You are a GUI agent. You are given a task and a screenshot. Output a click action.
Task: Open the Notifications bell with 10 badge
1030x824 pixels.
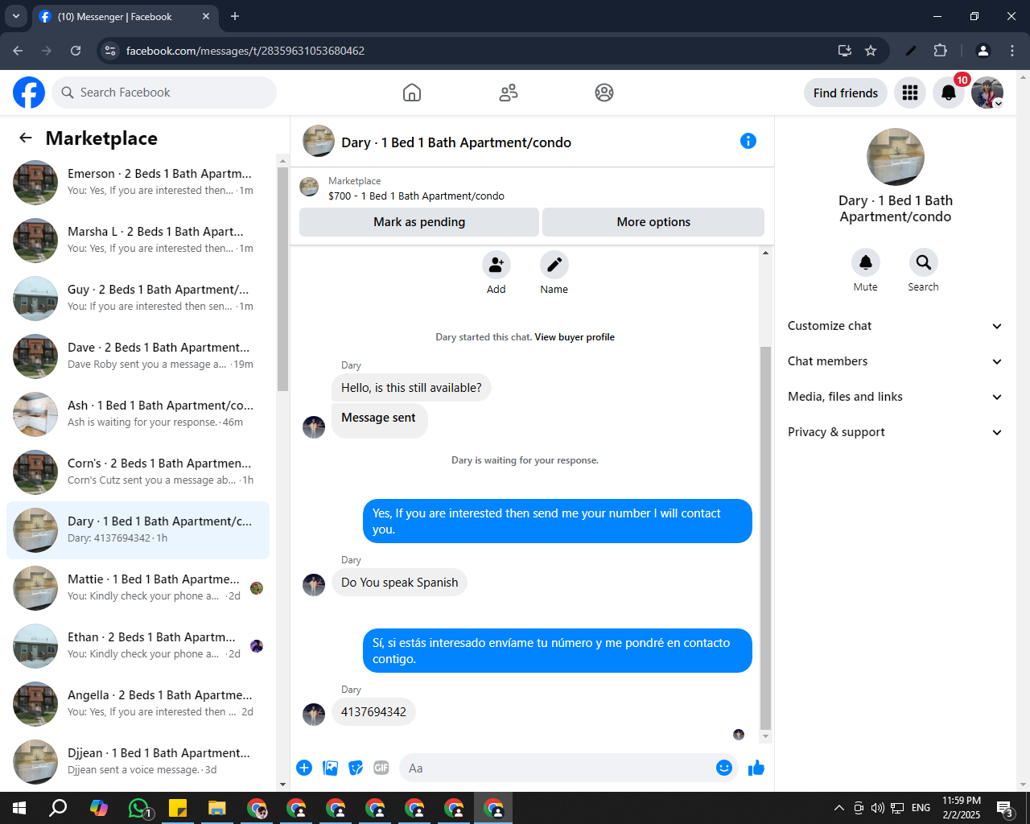tap(949, 93)
